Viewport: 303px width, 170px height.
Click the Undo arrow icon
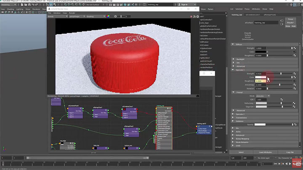33,5
